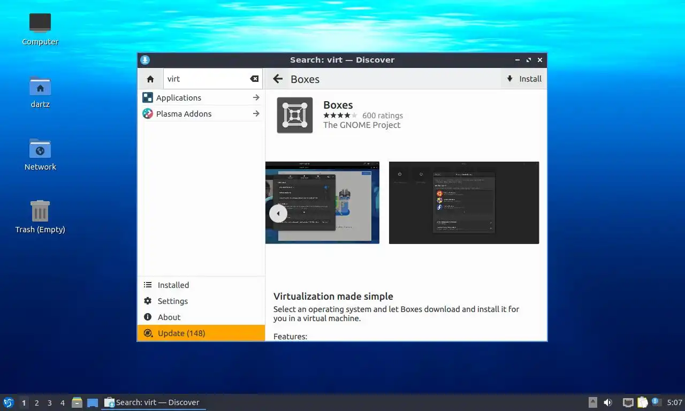Expand Plasma Addons arrow

click(256, 113)
